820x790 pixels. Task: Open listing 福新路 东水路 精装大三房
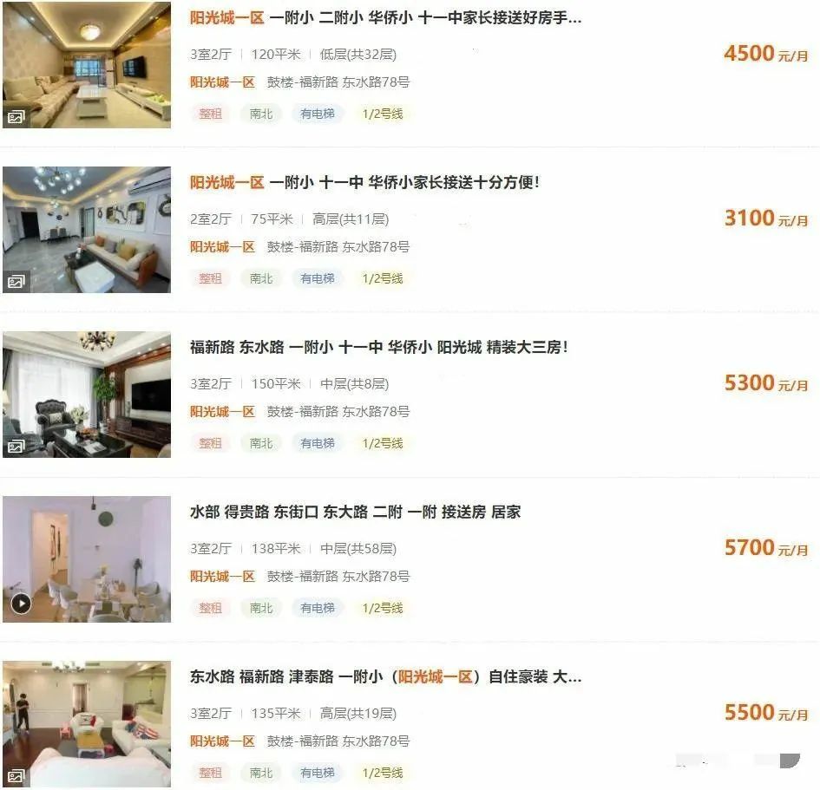click(378, 347)
